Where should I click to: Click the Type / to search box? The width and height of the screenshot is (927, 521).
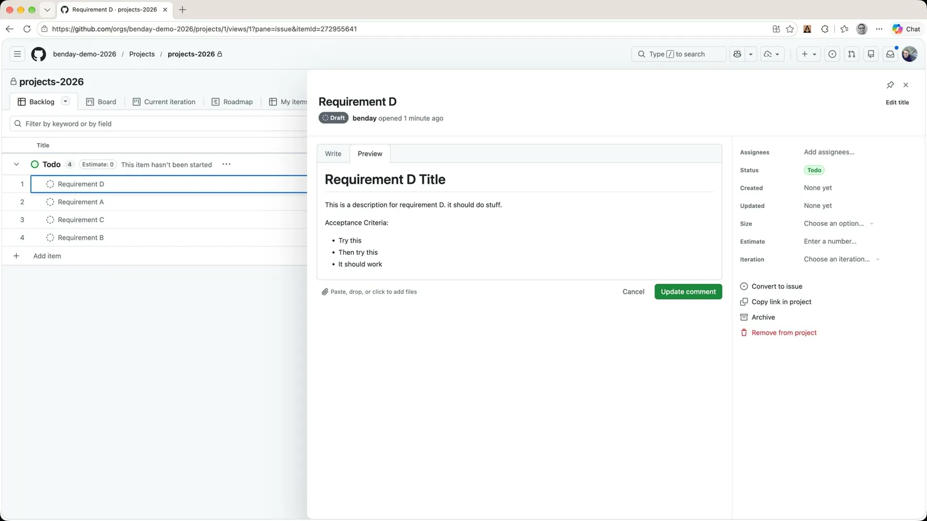click(679, 54)
